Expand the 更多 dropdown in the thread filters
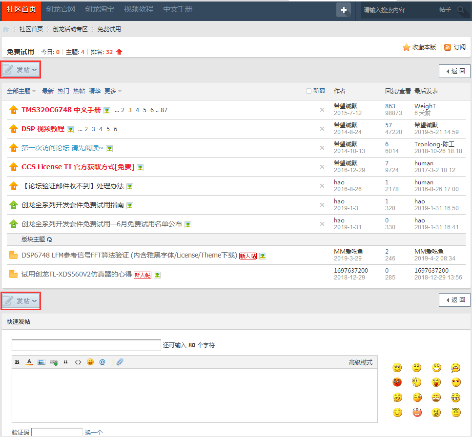This screenshot has width=472, height=437. coord(113,91)
